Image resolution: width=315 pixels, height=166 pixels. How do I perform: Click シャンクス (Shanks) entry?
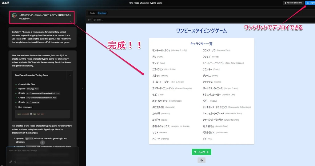[212, 82]
